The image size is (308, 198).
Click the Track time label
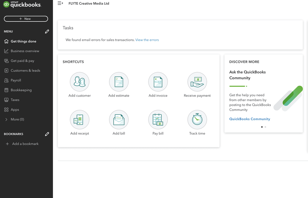point(197,133)
